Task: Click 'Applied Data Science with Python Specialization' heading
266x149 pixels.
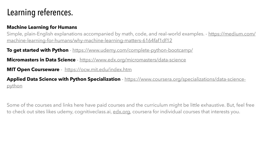Action: pos(63,79)
